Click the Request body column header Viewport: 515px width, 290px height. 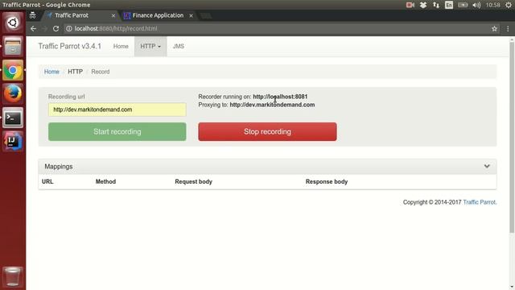193,181
